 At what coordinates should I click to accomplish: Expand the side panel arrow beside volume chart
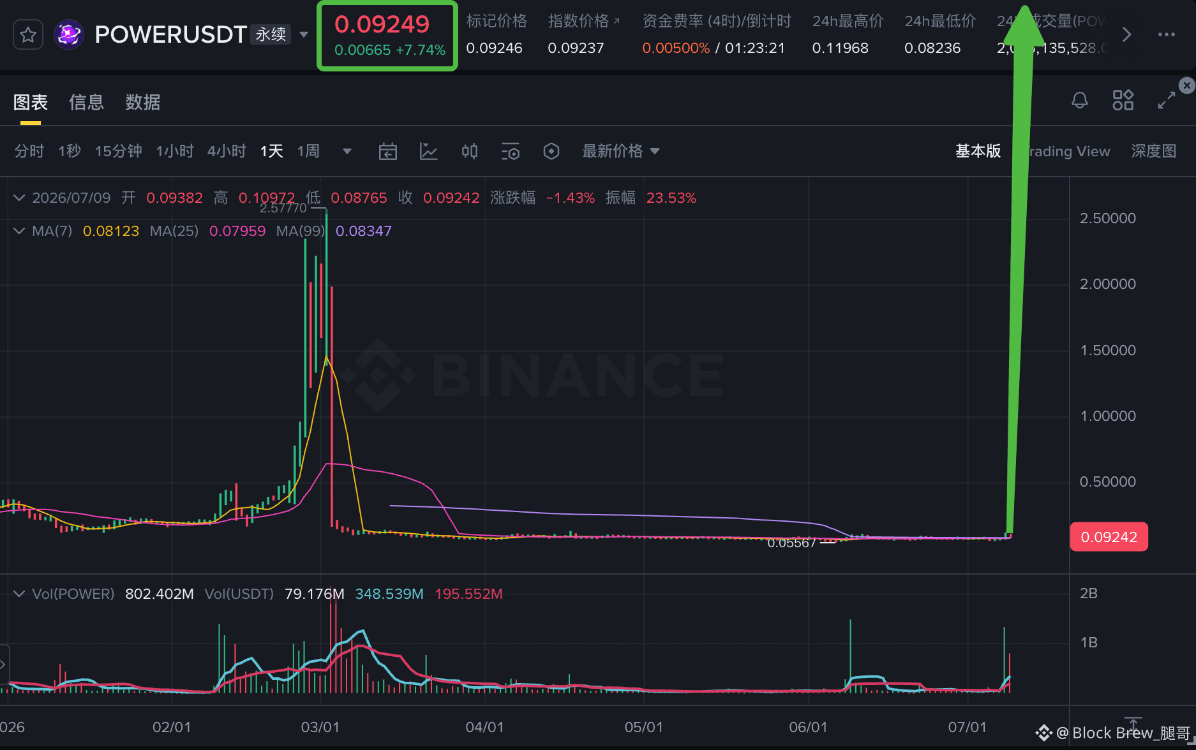tap(4, 665)
